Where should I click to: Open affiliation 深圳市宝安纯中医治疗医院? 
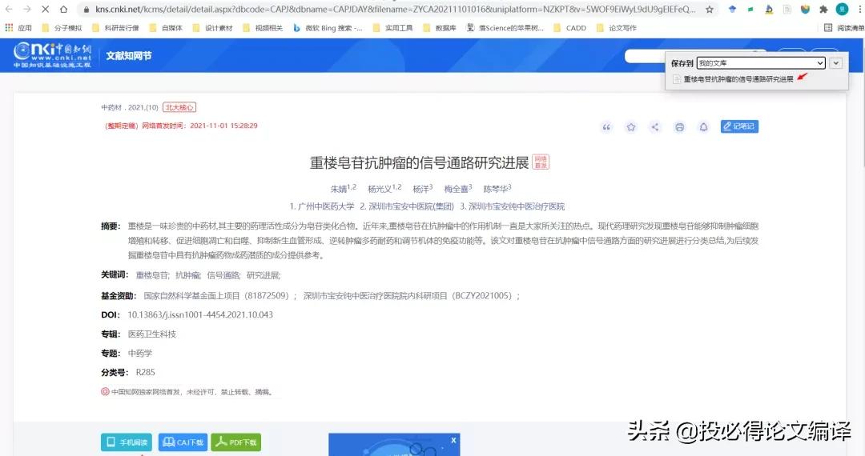pyautogui.click(x=517, y=206)
